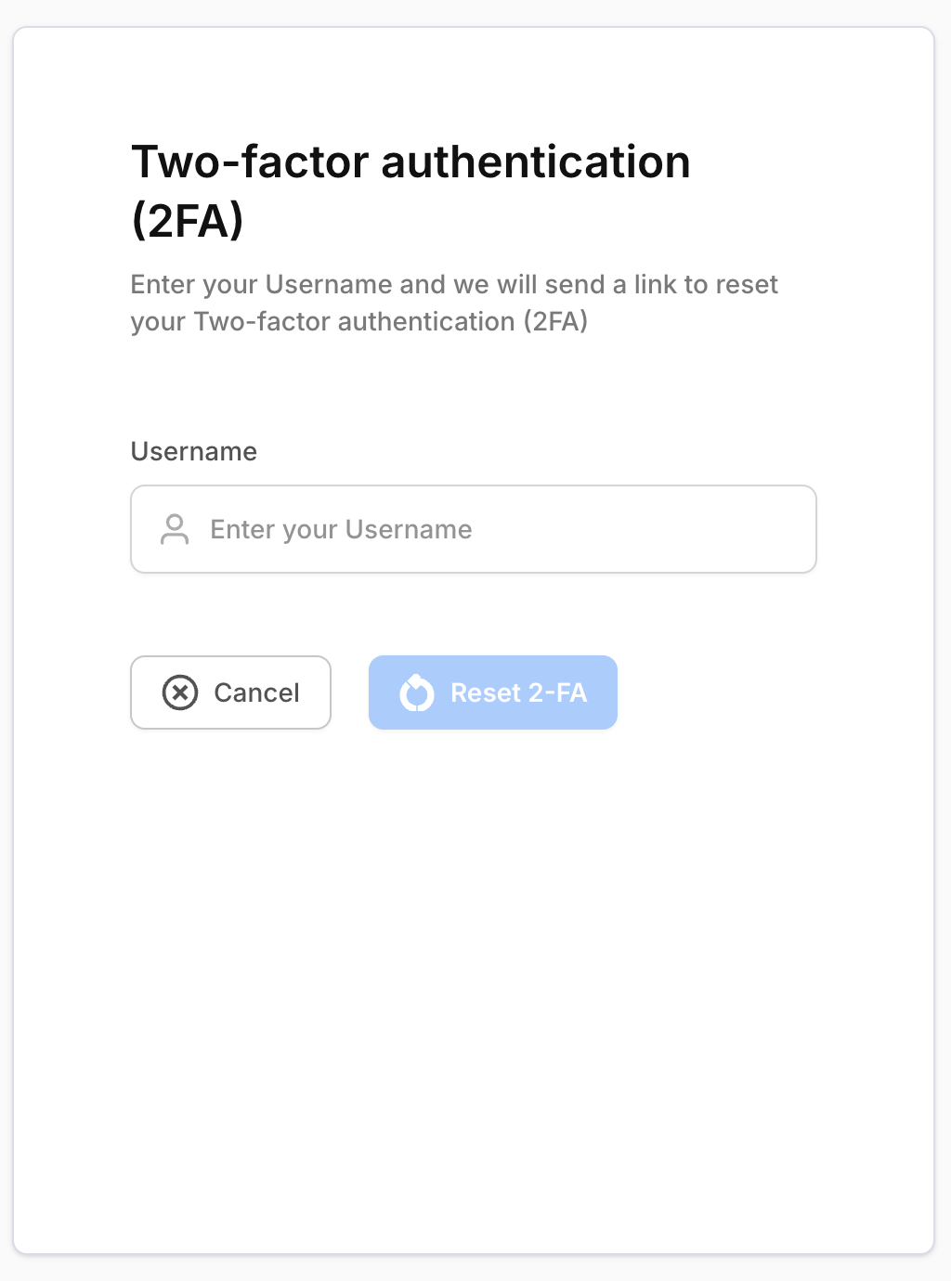Click the circular arrow icon on Reset 2-FA
Image resolution: width=951 pixels, height=1281 pixels.
417,692
